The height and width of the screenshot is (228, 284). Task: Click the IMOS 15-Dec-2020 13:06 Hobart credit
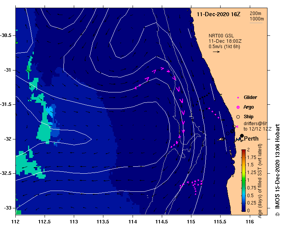point(277,170)
